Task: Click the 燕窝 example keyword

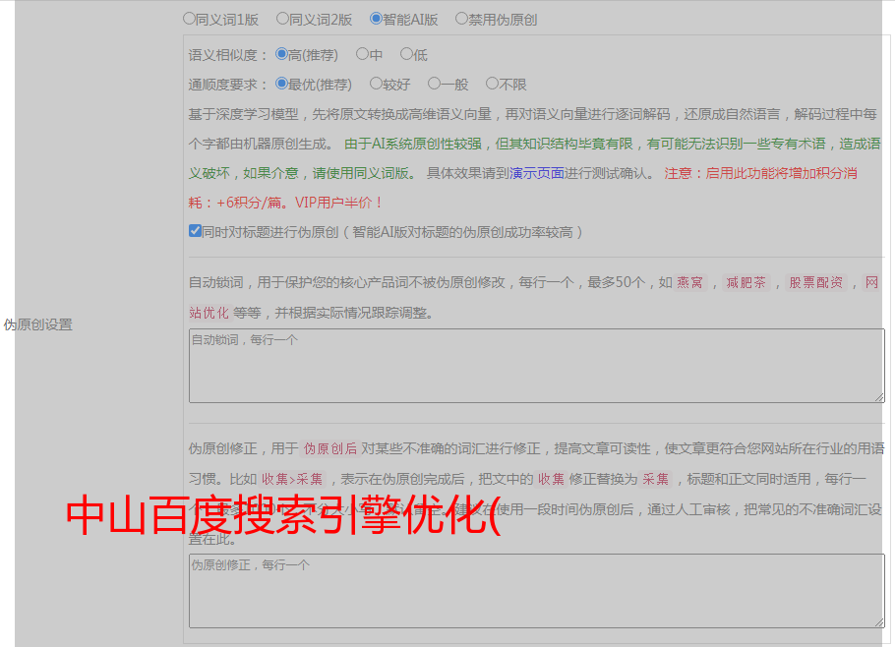Action: point(689,282)
